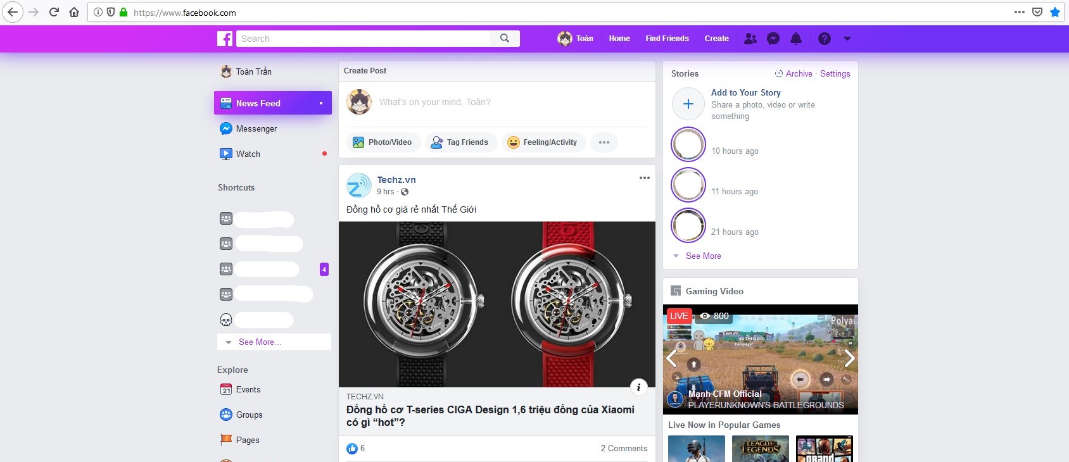The height and width of the screenshot is (462, 1069).
Task: Open Pages in Explore
Action: pos(240,440)
